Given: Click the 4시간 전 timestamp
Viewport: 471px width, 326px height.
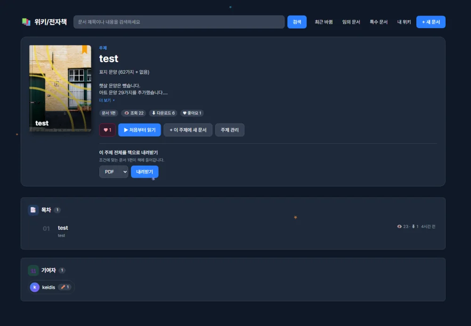Looking at the screenshot, I should (x=428, y=226).
